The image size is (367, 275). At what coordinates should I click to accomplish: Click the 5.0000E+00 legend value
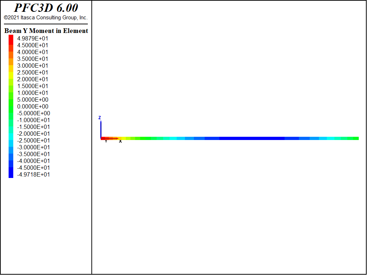pyautogui.click(x=33, y=100)
